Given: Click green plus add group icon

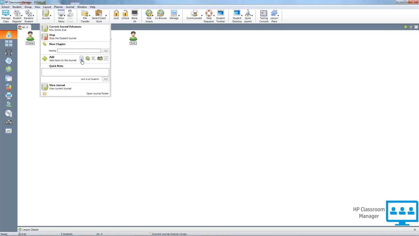Looking at the screenshot, I should pyautogui.click(x=406, y=27).
